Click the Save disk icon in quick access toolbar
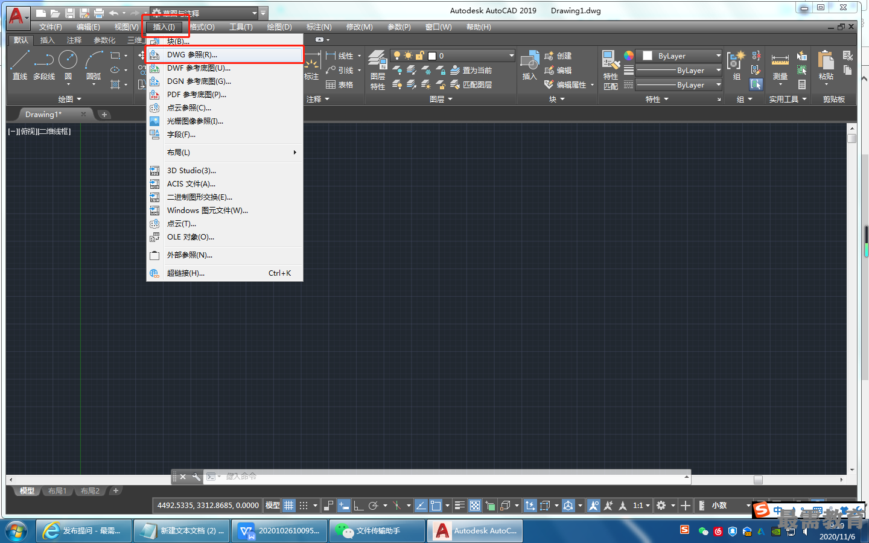The width and height of the screenshot is (869, 543). pos(69,13)
